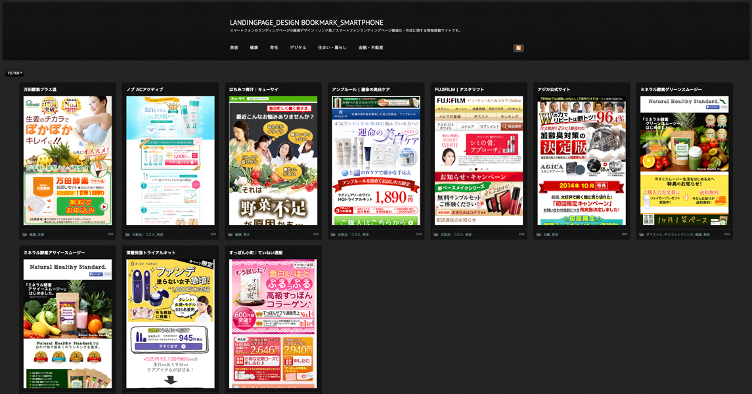752x394 pixels.
Task: Click the FUJIFILM アスタリフト thumbnail
Action: (479, 161)
